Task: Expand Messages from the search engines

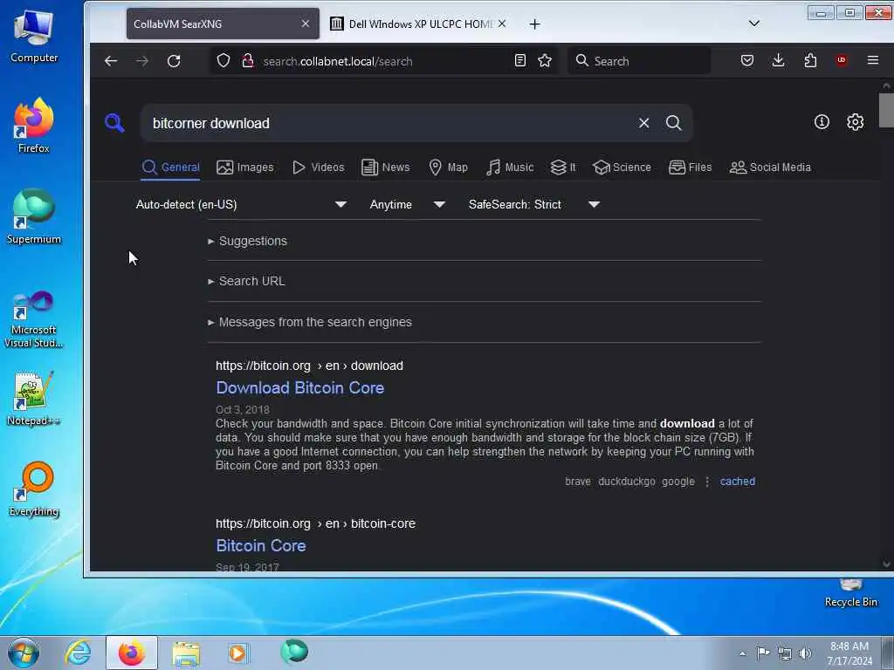Action: 310,323
